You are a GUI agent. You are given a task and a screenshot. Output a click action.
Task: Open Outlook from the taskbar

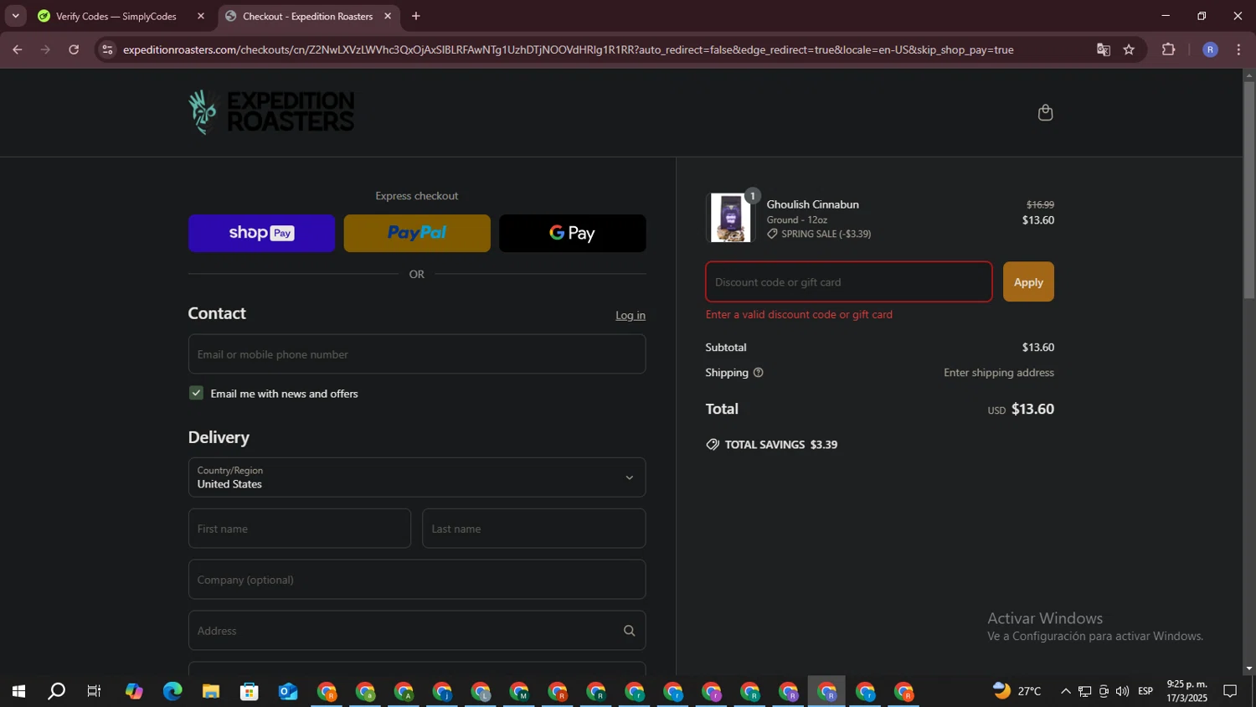288,691
